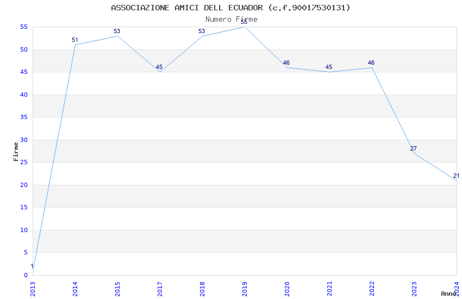This screenshot has height=299, width=462.
Task: Click the data label 21 for 2024
Action: tap(456, 176)
